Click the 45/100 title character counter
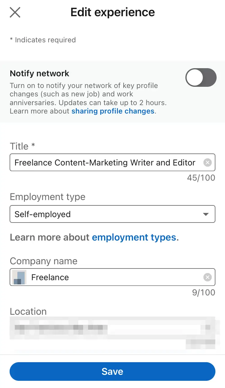This screenshot has width=225, height=388. [201, 178]
